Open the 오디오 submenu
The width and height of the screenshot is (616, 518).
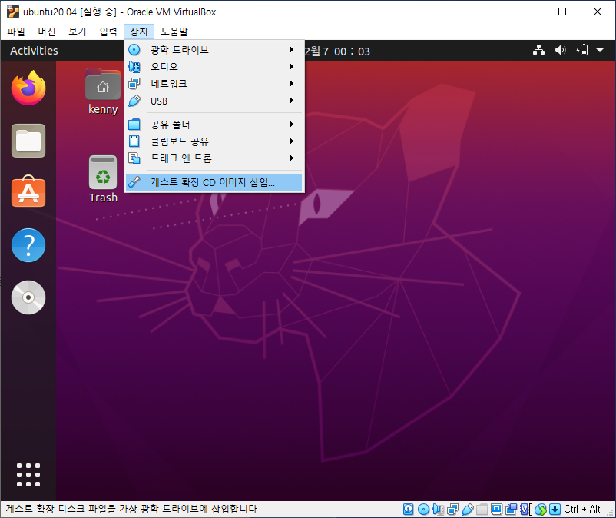[214, 67]
